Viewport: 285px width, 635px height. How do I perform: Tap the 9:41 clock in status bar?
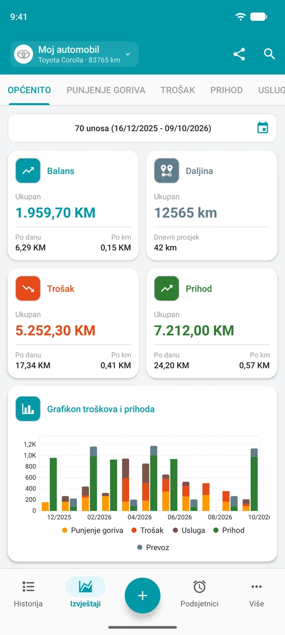(x=19, y=17)
